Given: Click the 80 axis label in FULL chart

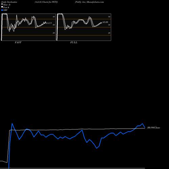Looking at the screenshot, I should [x=109, y=17].
